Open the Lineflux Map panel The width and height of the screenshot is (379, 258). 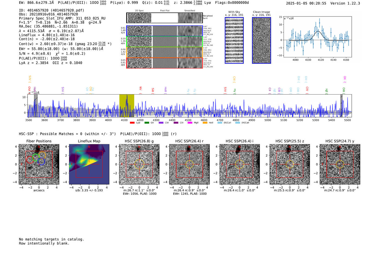(x=89, y=164)
